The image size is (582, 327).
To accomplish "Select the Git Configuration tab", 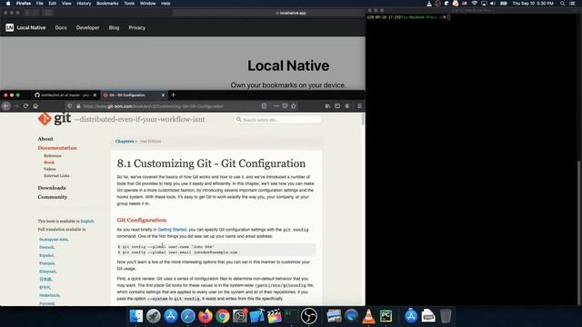I will (134, 94).
